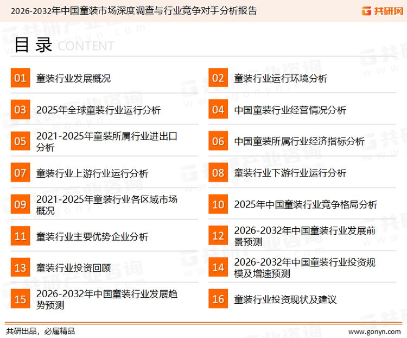Open chapter 2021-2025年童装所属行业进出口分析

tap(107, 141)
